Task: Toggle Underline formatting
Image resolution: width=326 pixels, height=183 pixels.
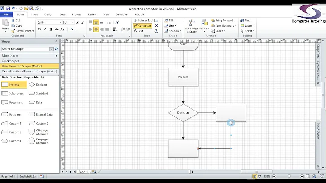Action: click(51, 29)
